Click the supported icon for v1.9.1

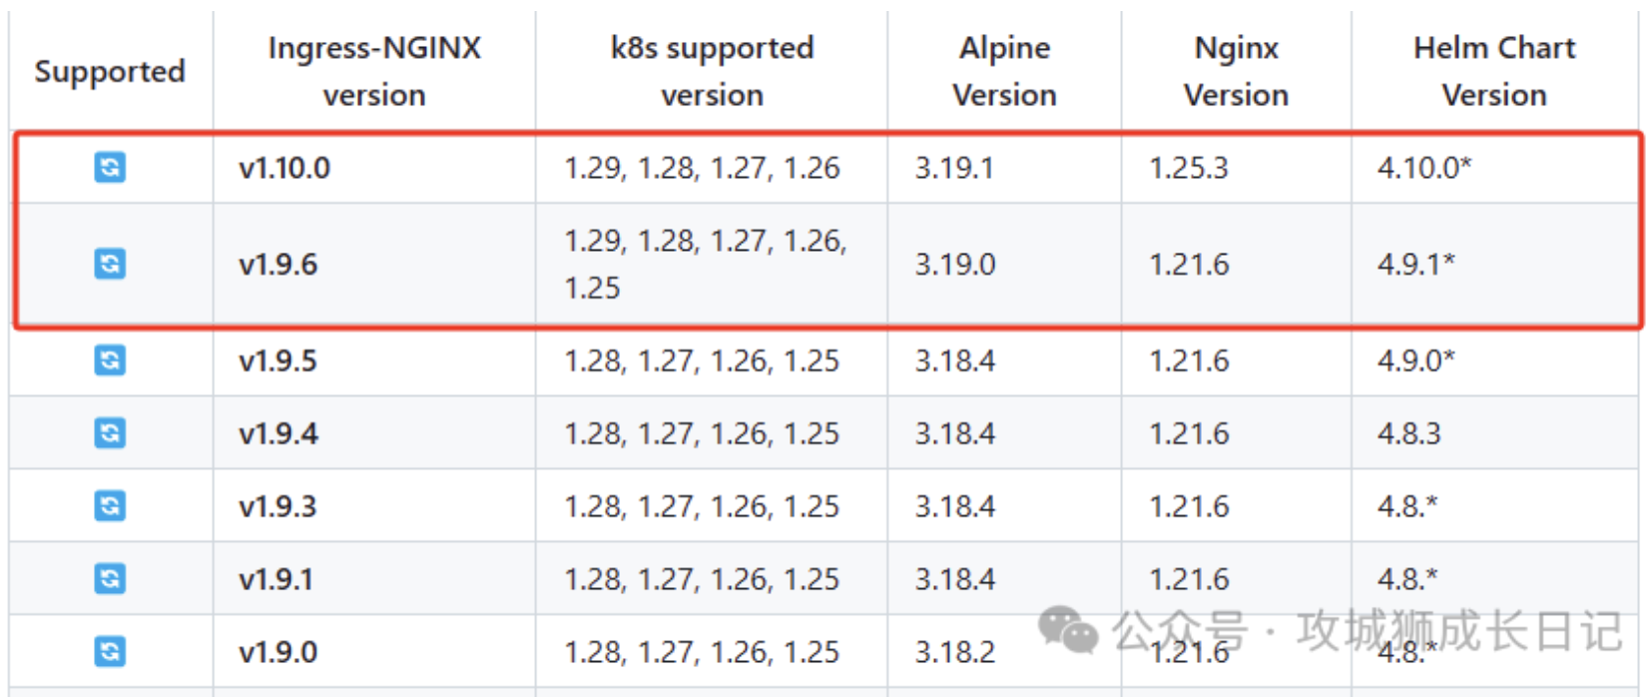(x=110, y=578)
